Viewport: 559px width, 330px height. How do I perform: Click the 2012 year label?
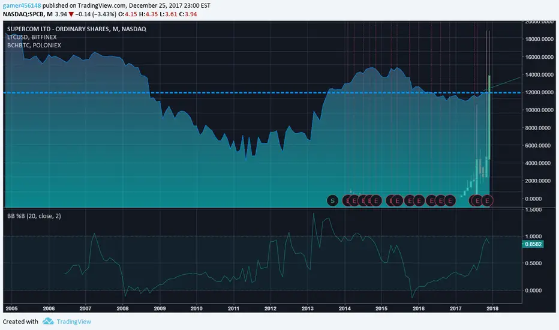pyautogui.click(x=271, y=308)
